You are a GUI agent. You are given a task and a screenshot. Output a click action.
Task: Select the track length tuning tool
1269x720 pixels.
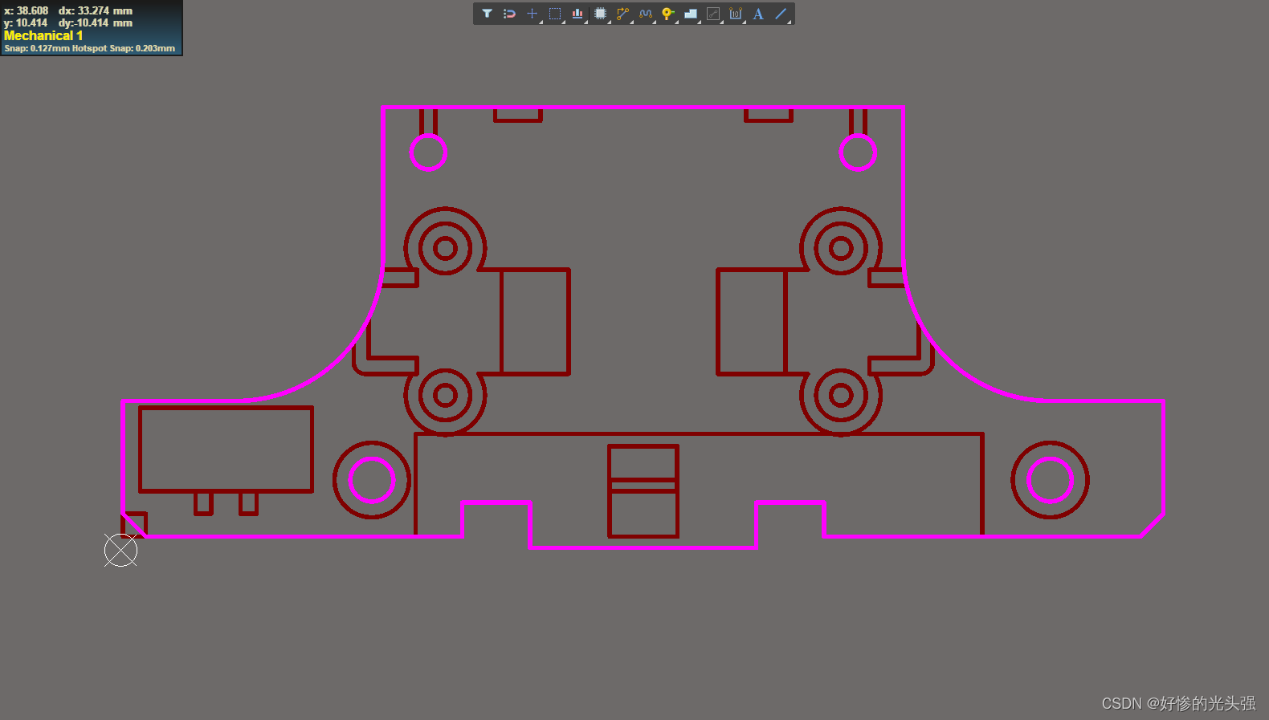click(x=645, y=14)
